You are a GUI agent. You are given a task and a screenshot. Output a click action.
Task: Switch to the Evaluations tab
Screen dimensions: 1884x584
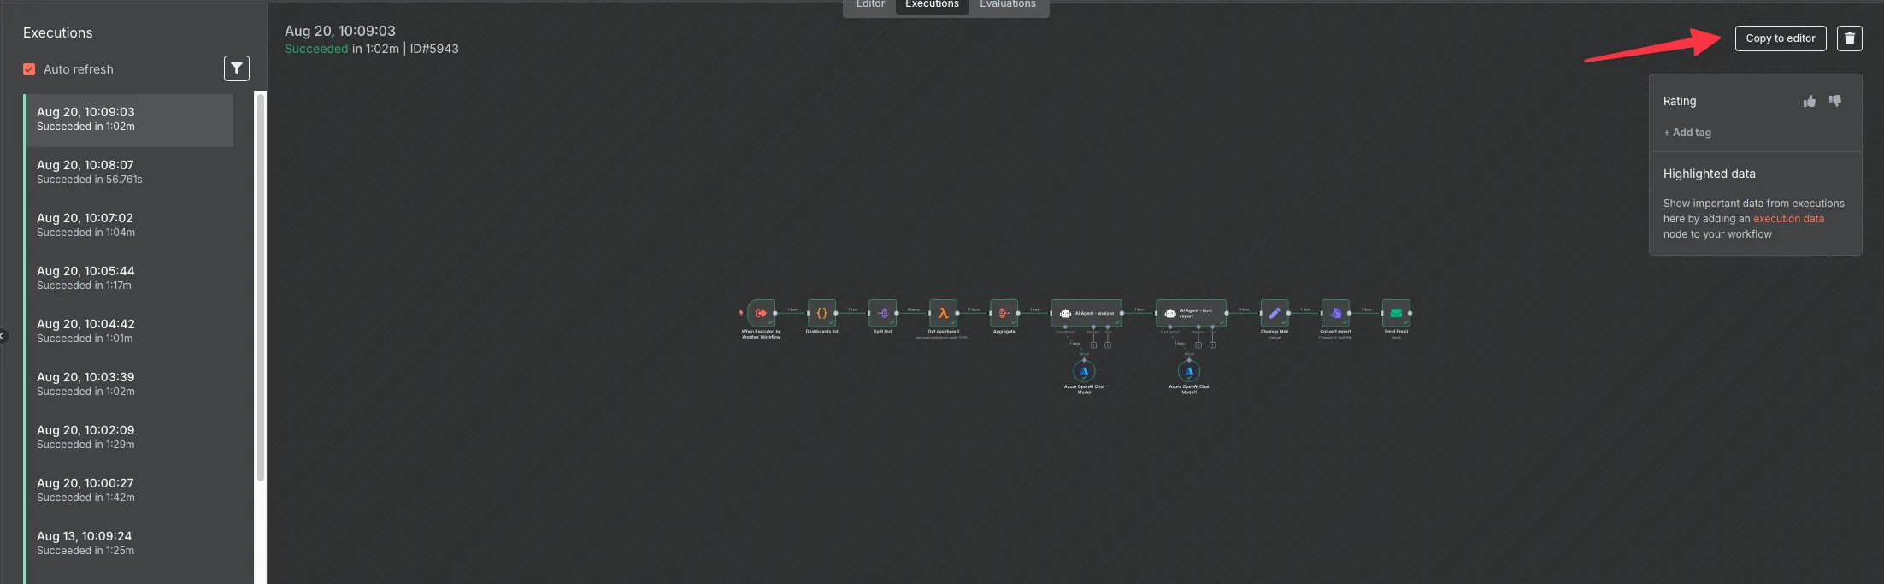[1007, 5]
